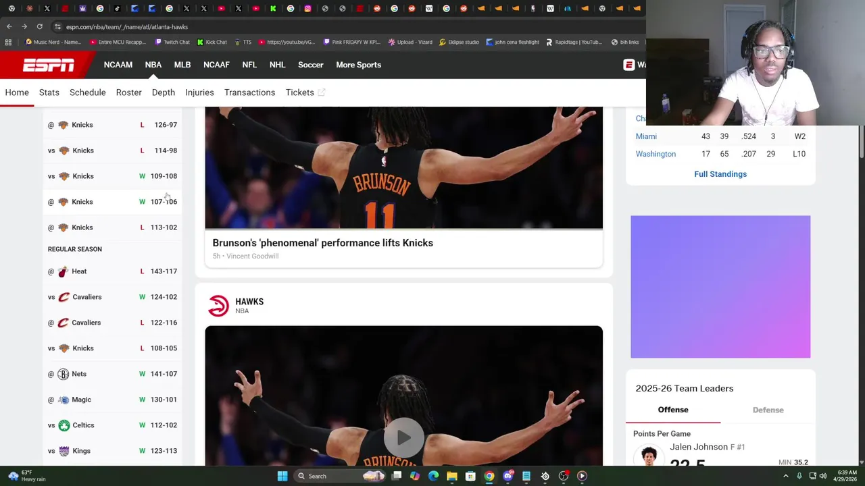The width and height of the screenshot is (865, 486).
Task: Select the team Stats tab
Action: coord(49,92)
